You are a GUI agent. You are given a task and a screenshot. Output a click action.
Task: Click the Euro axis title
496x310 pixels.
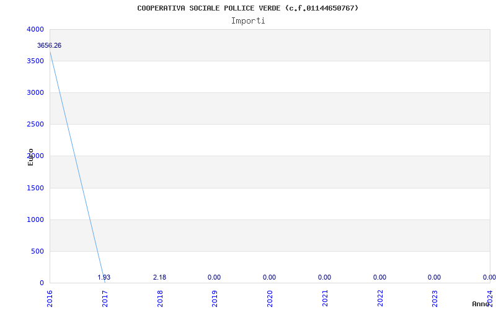tap(30, 157)
